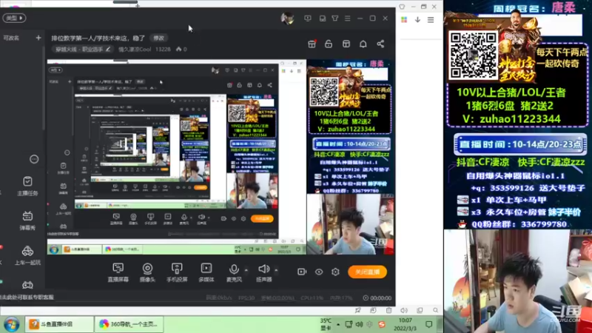
Task: Open 主播任务 streamer tasks
Action: click(x=27, y=186)
